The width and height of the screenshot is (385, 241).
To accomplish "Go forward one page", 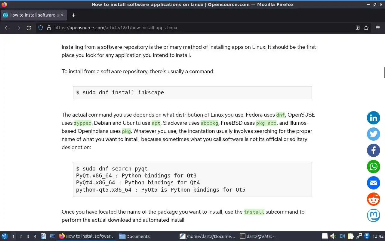I will (x=18, y=28).
